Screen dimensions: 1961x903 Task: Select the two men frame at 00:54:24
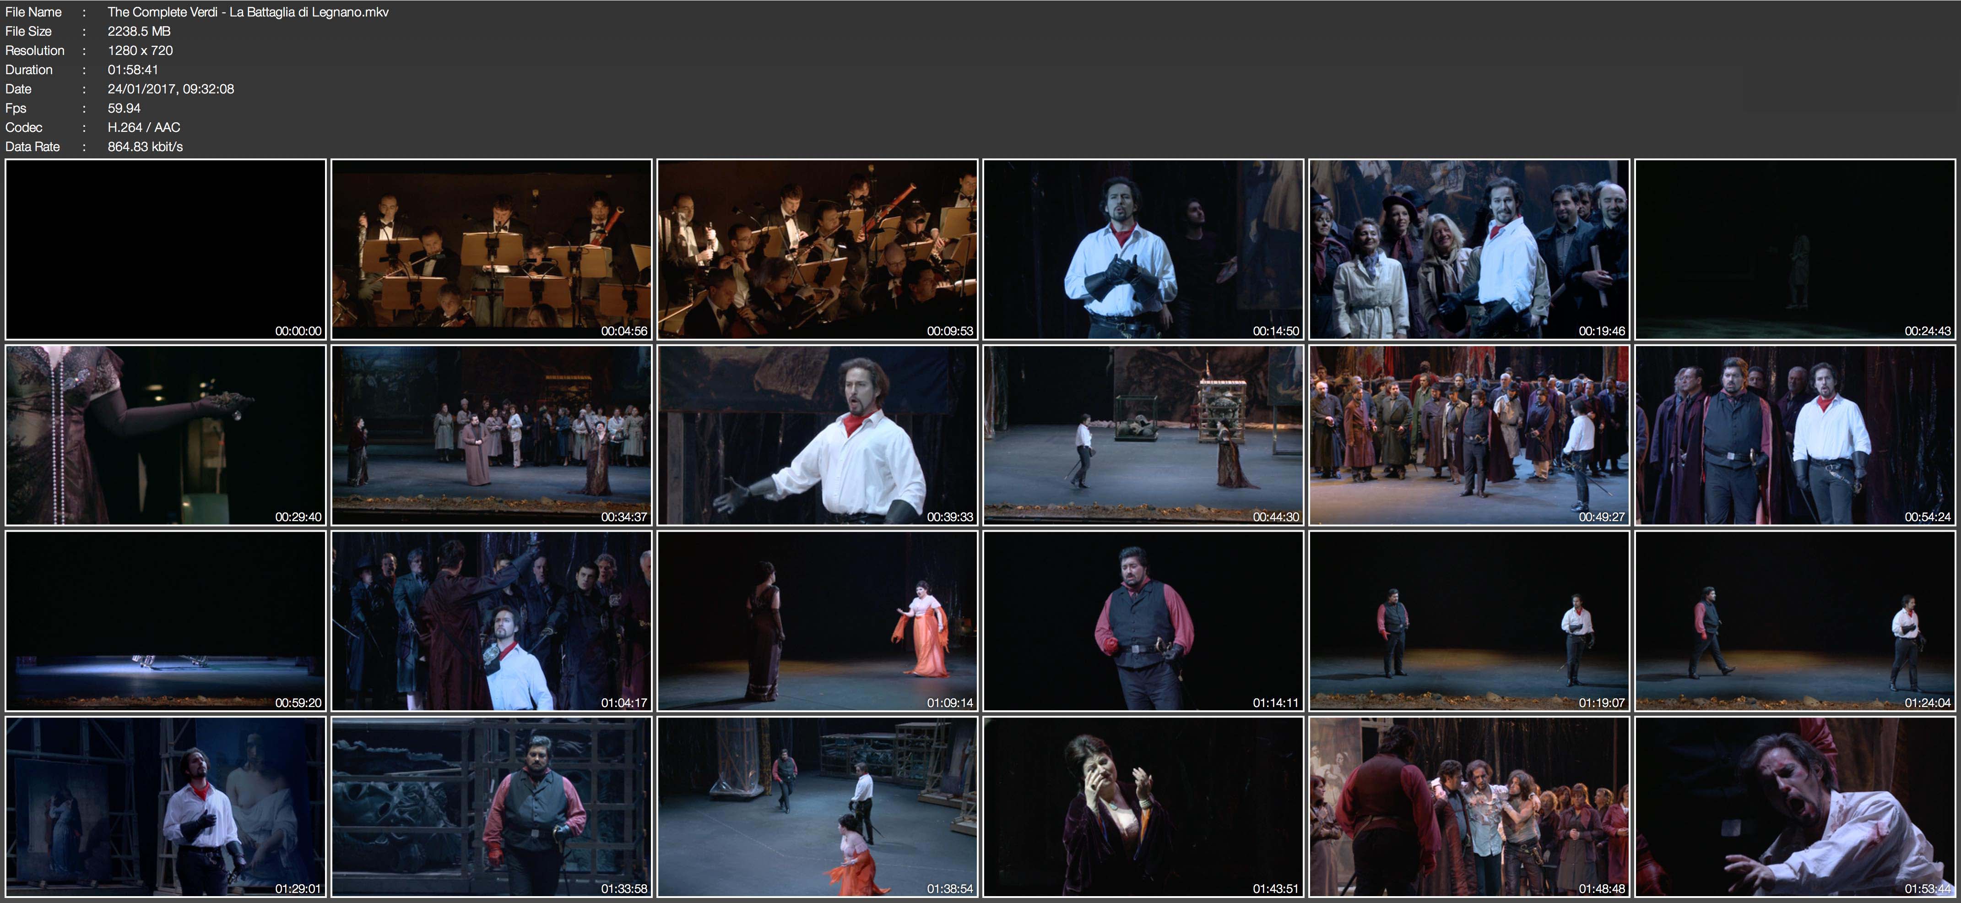pos(1794,435)
